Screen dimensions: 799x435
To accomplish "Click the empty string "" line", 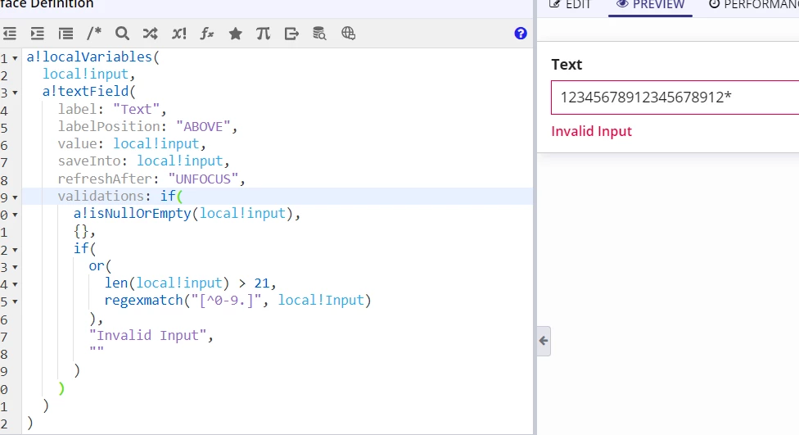I will click(97, 351).
